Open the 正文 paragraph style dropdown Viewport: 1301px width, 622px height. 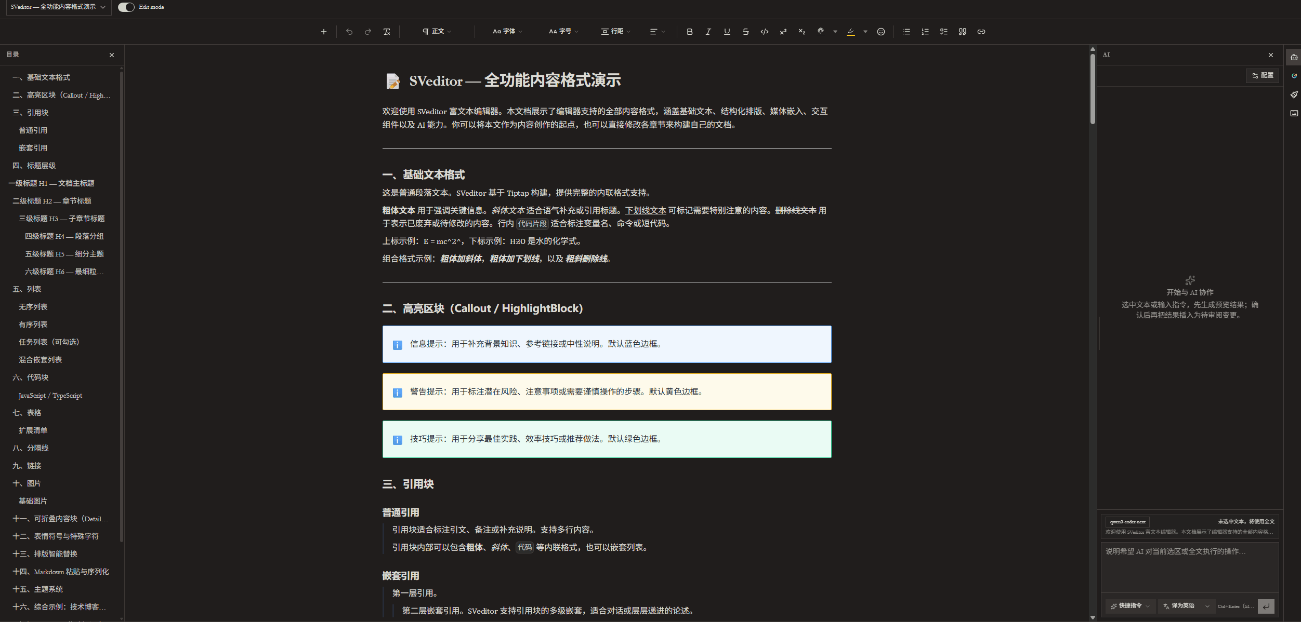tap(437, 32)
